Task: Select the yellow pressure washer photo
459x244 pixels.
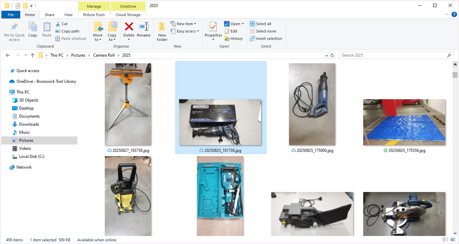Action: pyautogui.click(x=128, y=196)
